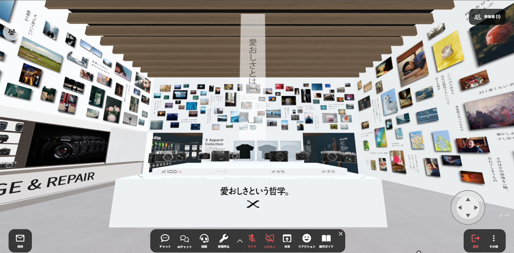Image resolution: width=514 pixels, height=253 pixels.
Task: Move backward with the D-pad down arrow
Action: point(468,216)
